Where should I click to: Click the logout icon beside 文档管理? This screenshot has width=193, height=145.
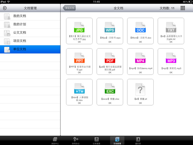[5, 8]
